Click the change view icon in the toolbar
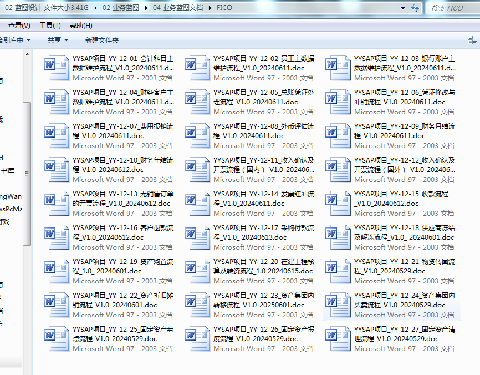The width and height of the screenshot is (480, 375). click(x=472, y=40)
